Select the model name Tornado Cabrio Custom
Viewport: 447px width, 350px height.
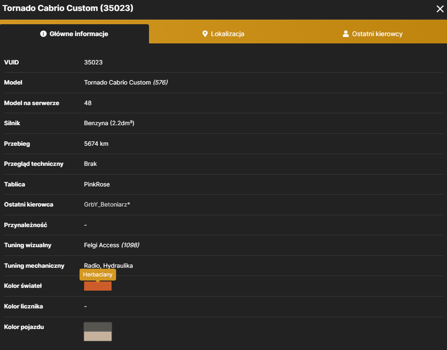coord(117,83)
